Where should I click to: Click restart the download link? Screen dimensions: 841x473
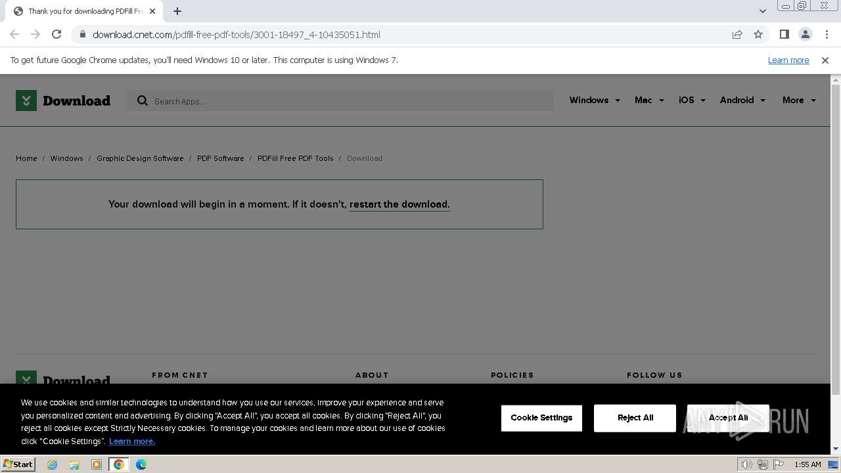[x=399, y=204]
